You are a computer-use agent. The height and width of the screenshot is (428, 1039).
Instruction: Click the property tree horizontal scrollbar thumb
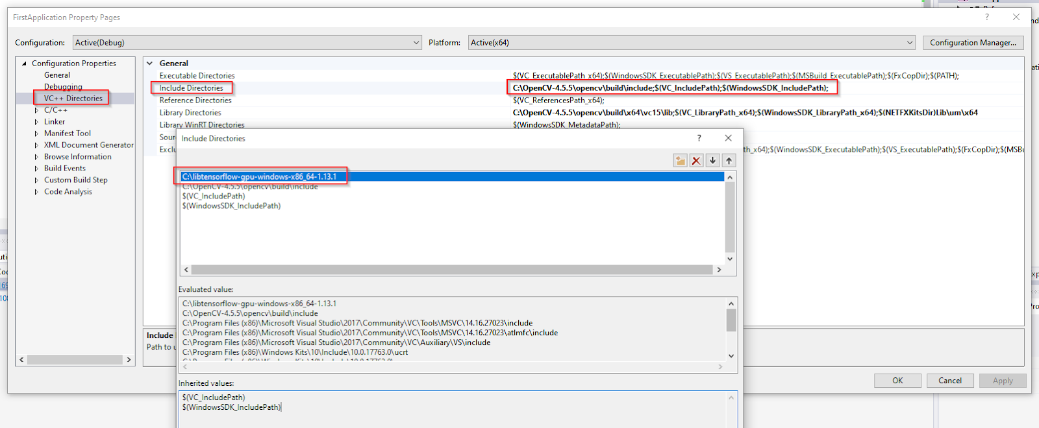click(75, 359)
